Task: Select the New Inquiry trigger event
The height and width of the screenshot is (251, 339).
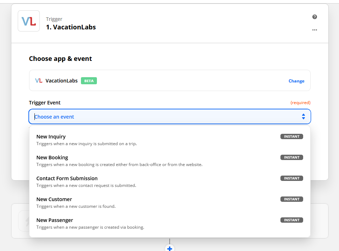Action: tap(170, 140)
